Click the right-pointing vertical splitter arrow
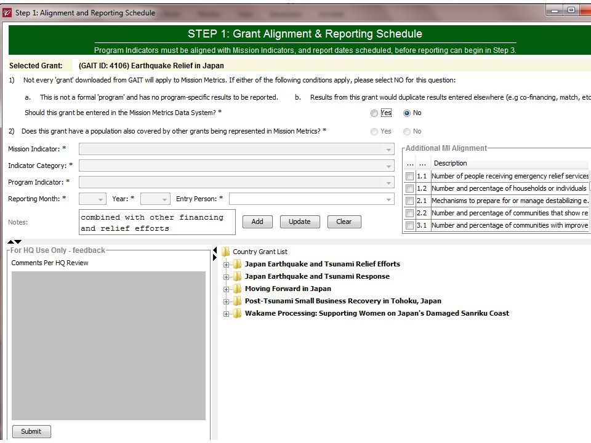Image resolution: width=591 pixels, height=443 pixels. pyautogui.click(x=215, y=258)
